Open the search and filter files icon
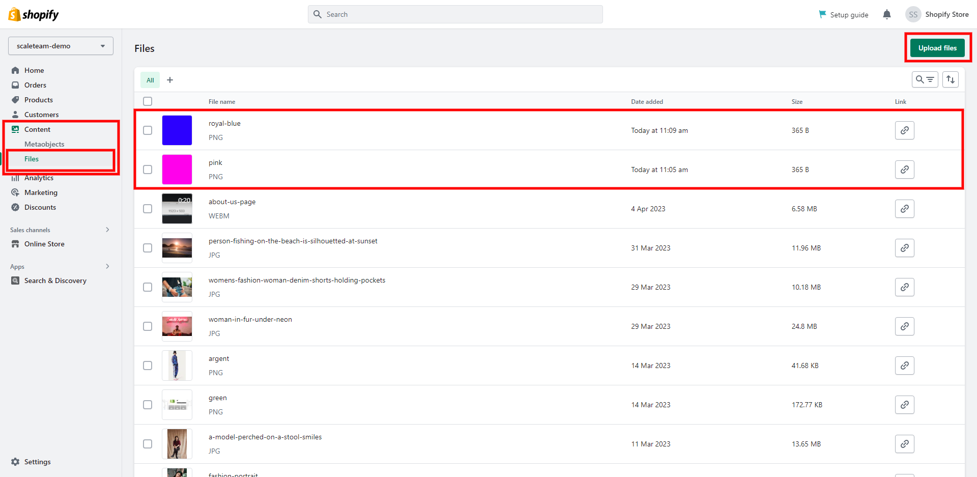977x477 pixels. point(925,79)
